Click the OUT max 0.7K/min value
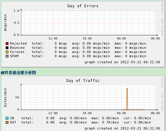166x131 pixels. [110, 122]
